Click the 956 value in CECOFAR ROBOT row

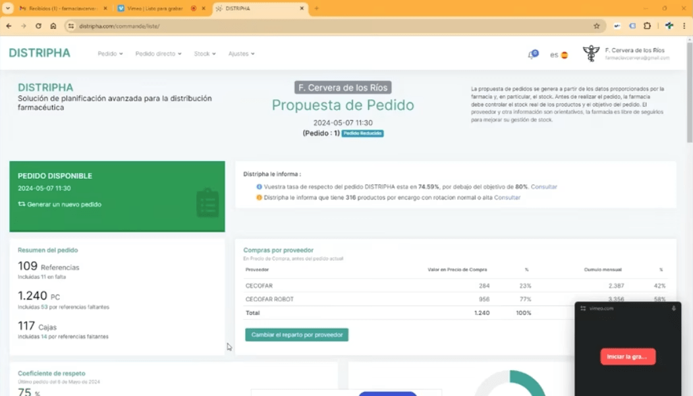(x=484, y=299)
